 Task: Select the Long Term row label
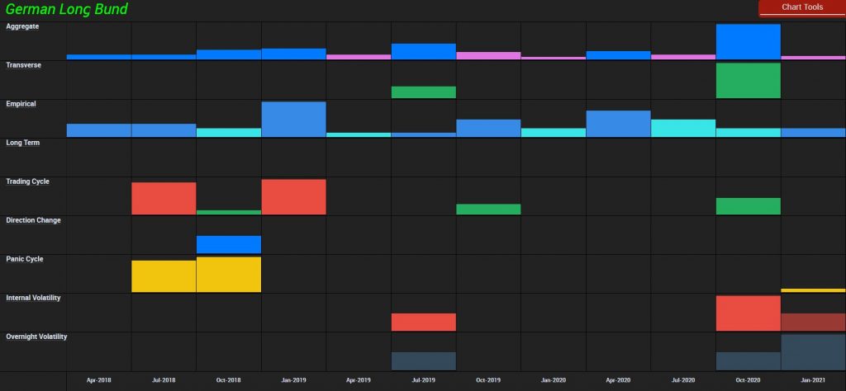tap(22, 143)
